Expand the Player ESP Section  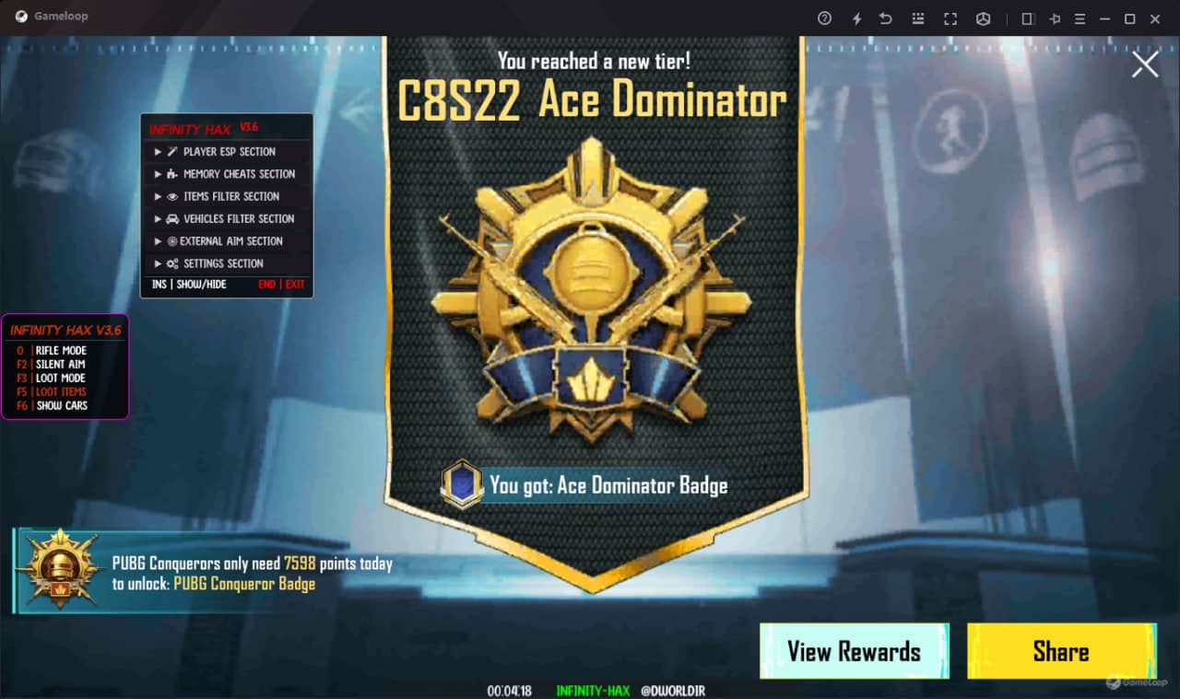(x=226, y=151)
